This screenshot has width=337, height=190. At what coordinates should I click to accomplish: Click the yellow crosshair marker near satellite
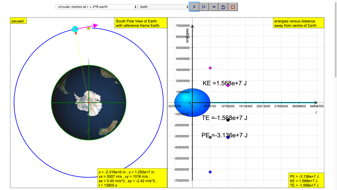[x=89, y=28]
